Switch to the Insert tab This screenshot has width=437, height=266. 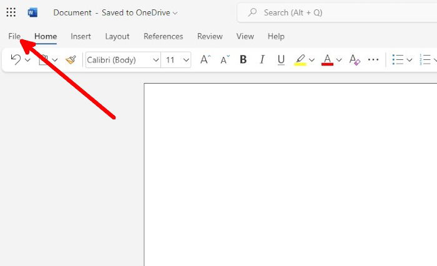pyautogui.click(x=81, y=36)
